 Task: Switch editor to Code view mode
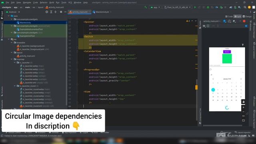click(x=229, y=16)
